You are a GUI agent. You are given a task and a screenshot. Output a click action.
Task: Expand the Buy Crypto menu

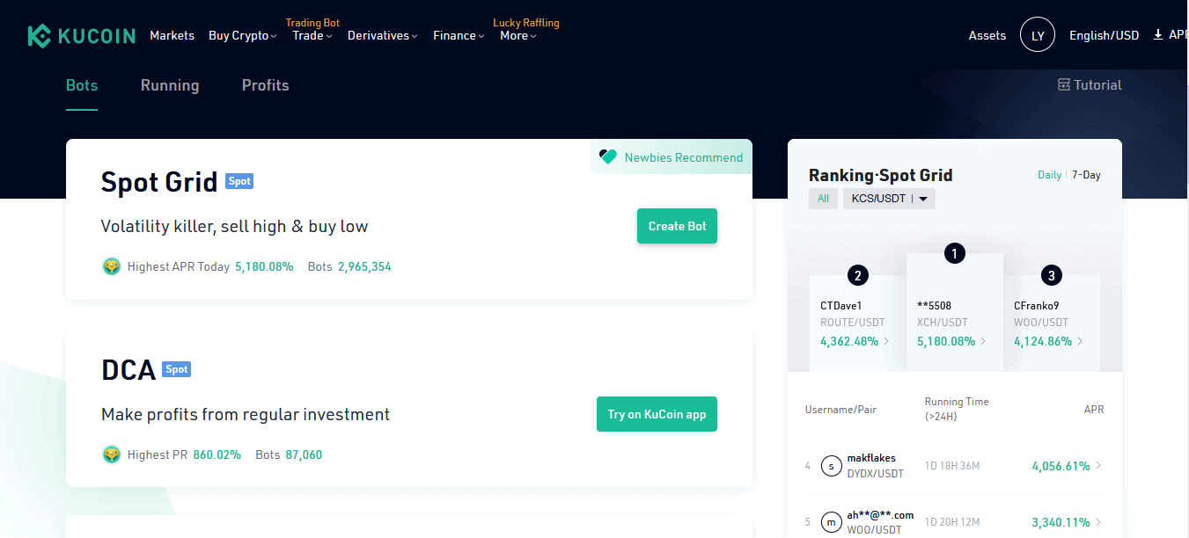[x=242, y=36]
